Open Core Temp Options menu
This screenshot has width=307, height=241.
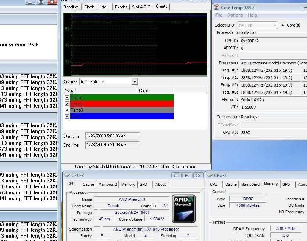point(235,15)
